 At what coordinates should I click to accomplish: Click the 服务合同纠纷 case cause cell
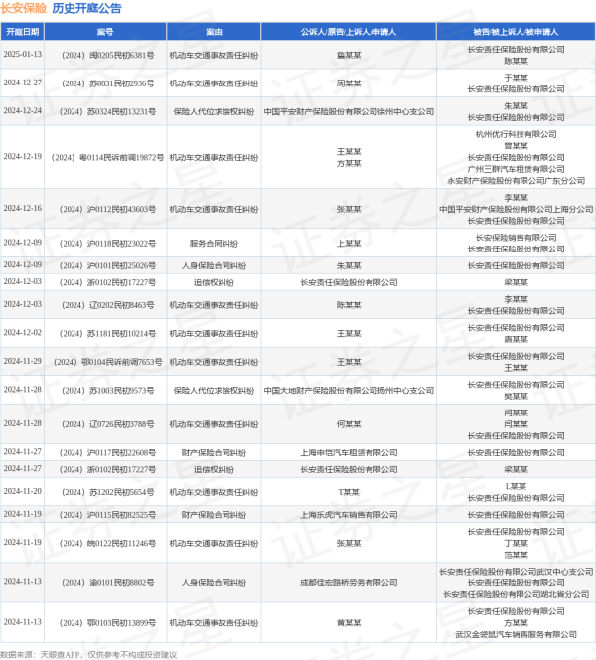(214, 244)
